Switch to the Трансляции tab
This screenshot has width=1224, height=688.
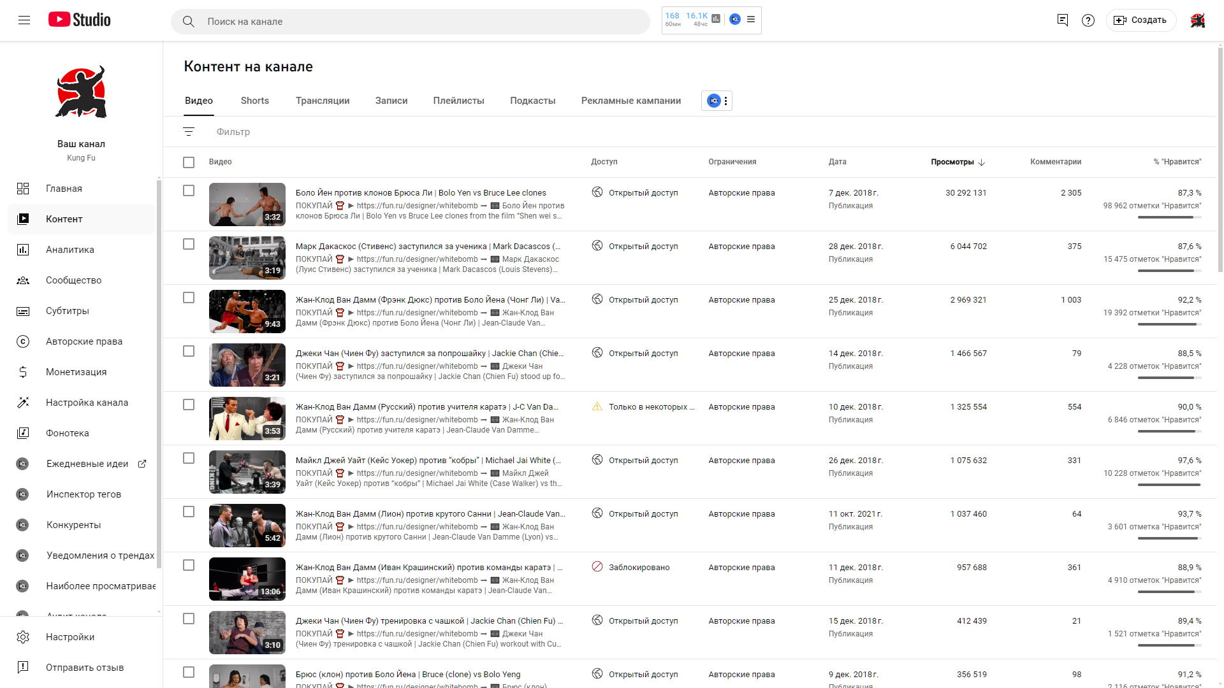(x=323, y=101)
